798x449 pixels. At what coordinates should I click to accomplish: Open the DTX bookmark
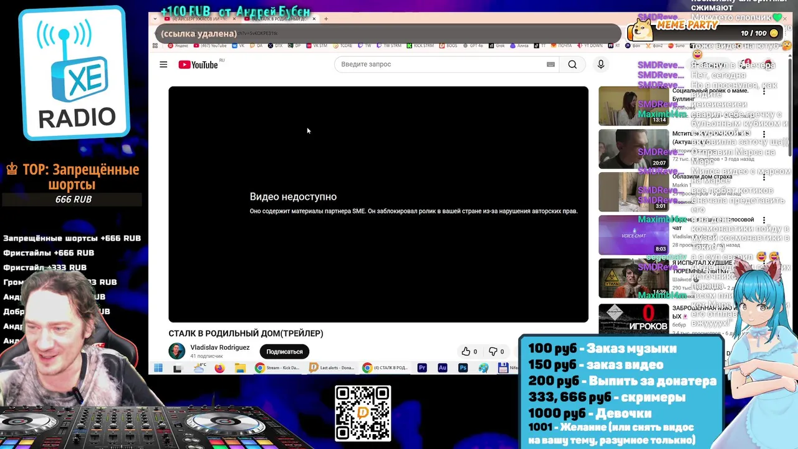click(275, 46)
